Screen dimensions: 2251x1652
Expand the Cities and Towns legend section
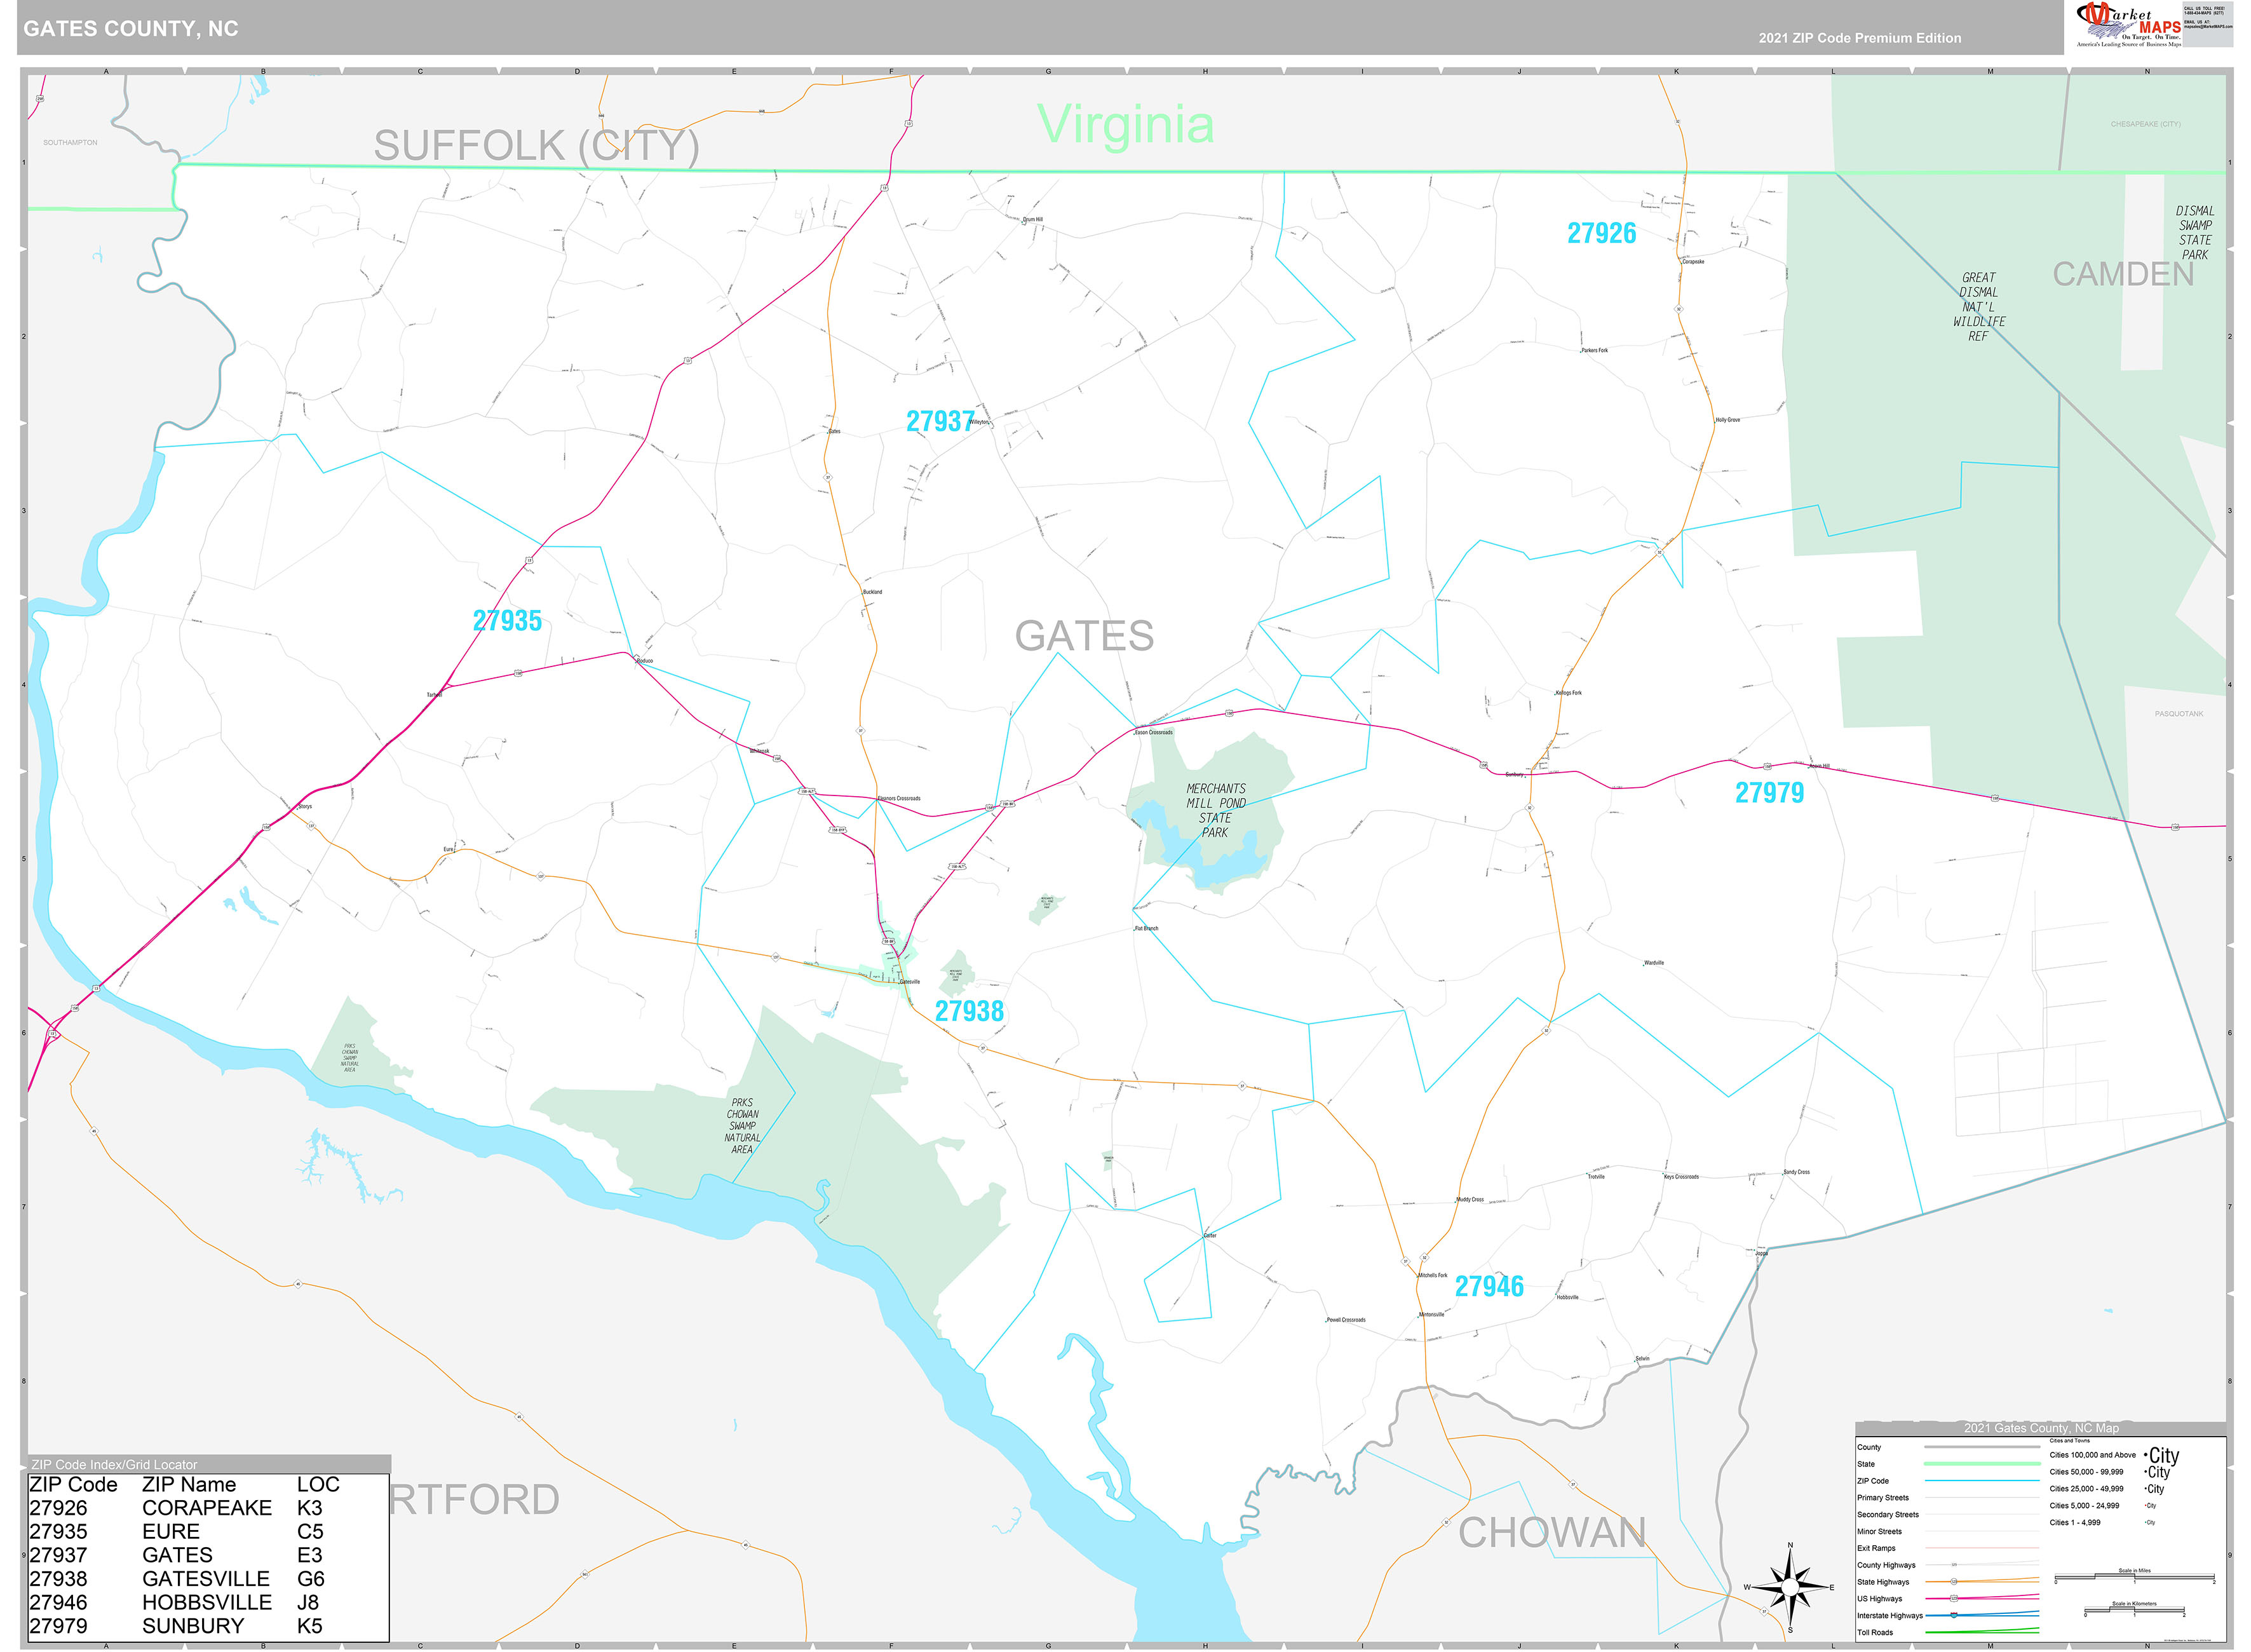(2071, 1442)
